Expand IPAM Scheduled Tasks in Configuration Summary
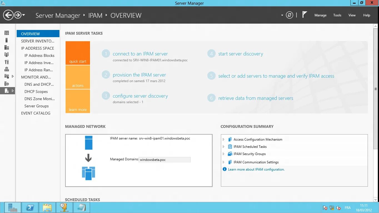379x213 pixels. click(224, 146)
